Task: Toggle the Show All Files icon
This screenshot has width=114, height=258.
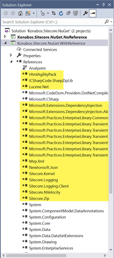Action: (75, 13)
